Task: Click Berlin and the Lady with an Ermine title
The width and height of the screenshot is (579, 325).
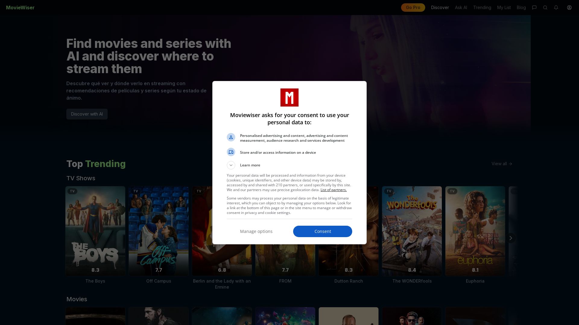Action: (x=222, y=284)
